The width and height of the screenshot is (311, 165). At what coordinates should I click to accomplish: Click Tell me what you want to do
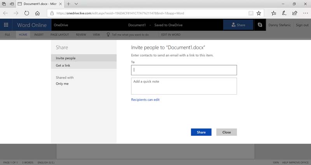[130, 35]
